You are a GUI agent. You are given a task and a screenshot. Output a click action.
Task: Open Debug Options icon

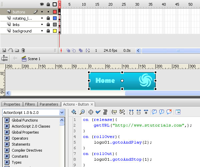pyautogui.click(x=122, y=112)
